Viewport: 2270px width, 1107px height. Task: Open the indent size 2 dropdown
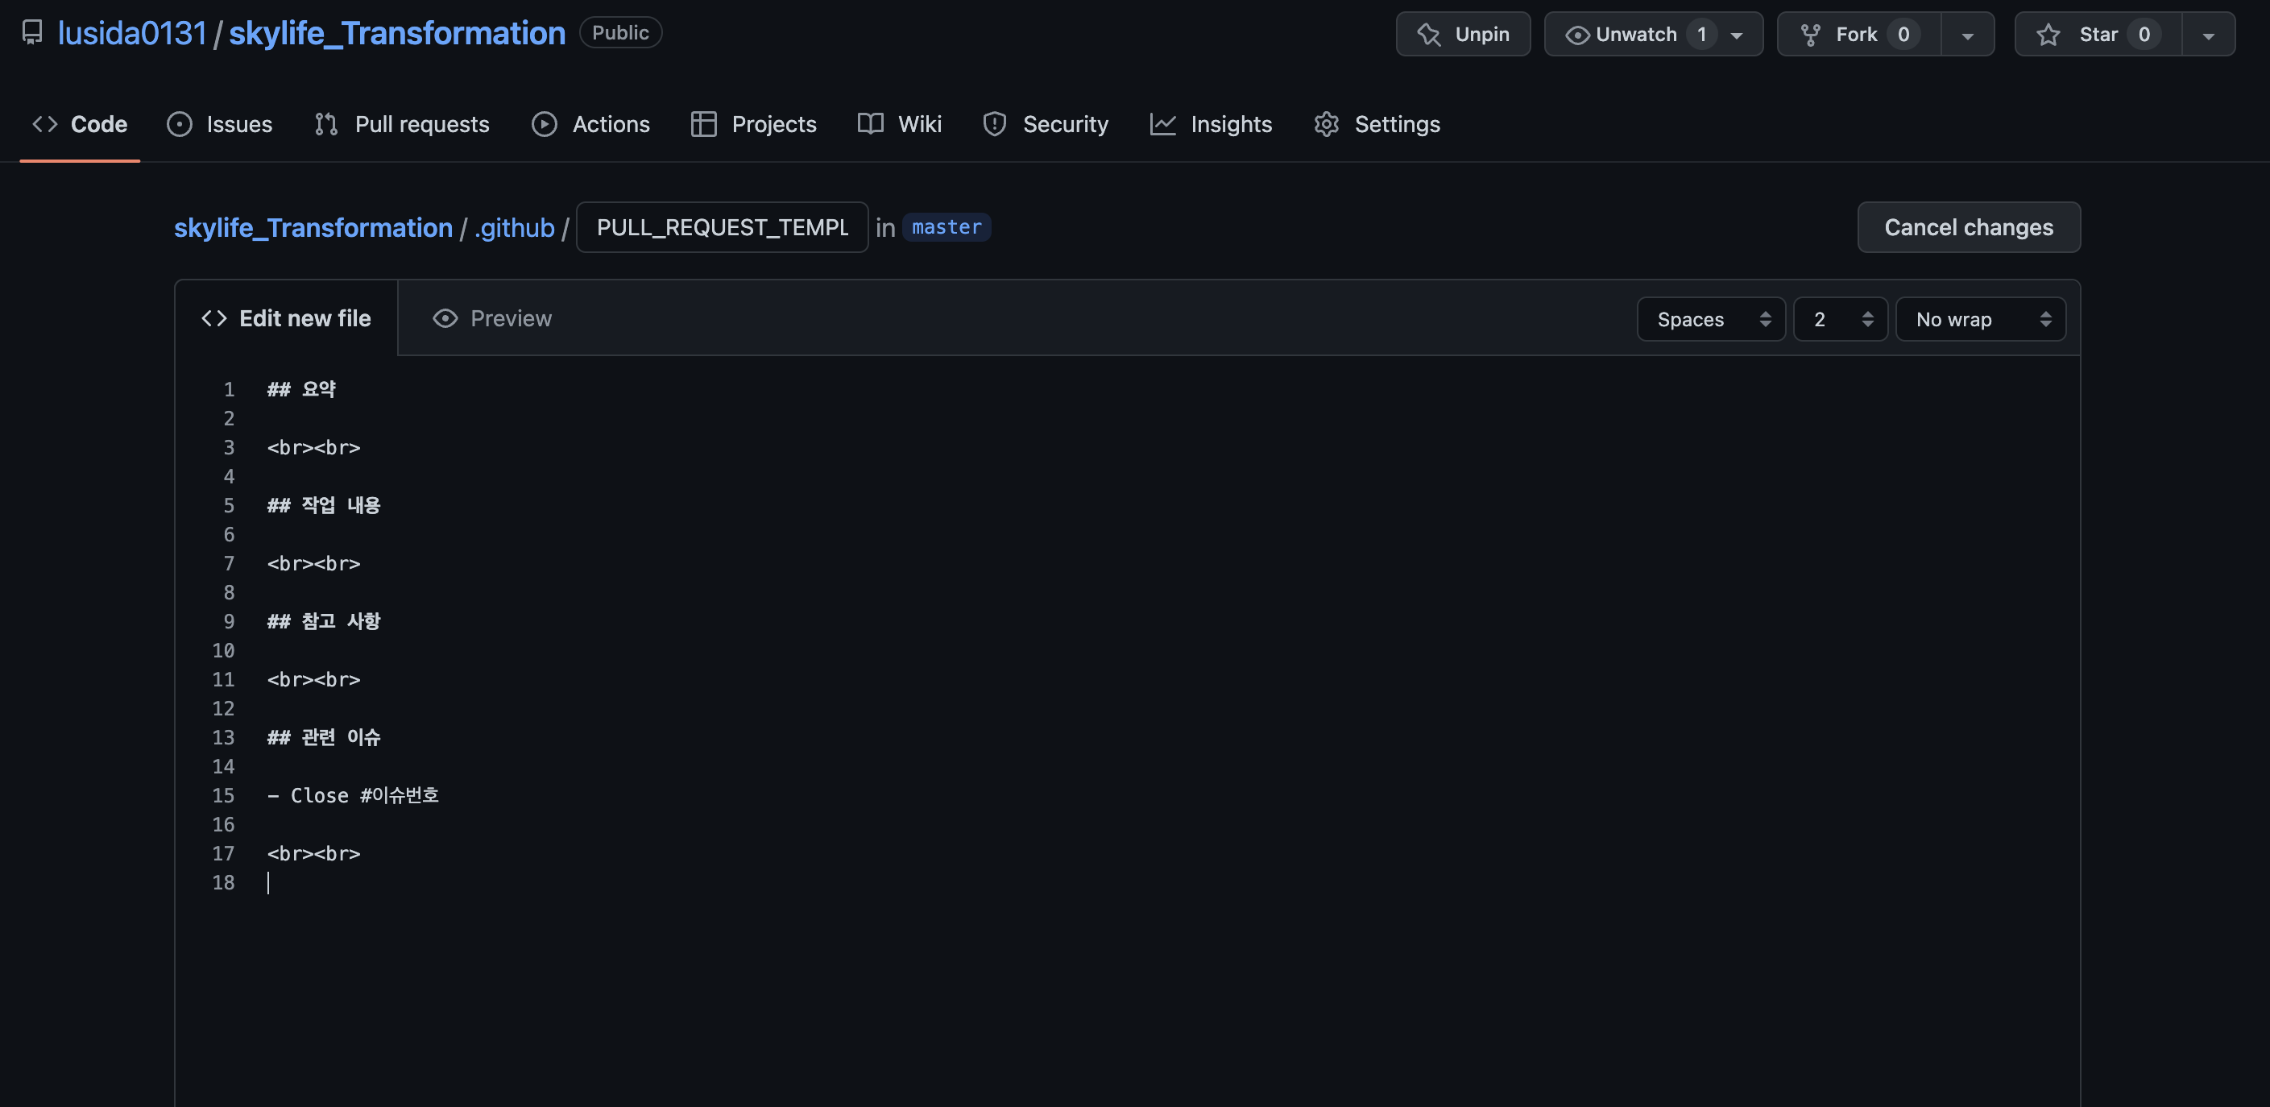1840,319
